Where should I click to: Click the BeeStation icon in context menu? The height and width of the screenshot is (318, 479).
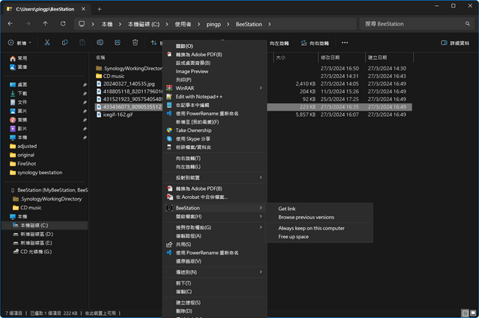point(169,208)
